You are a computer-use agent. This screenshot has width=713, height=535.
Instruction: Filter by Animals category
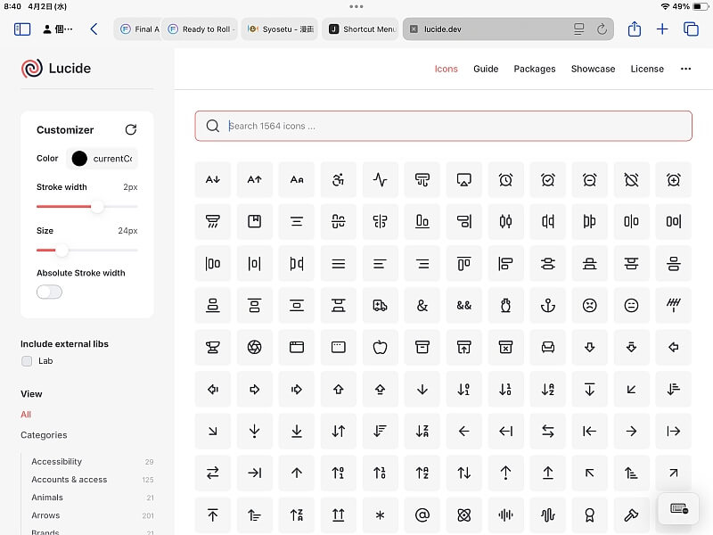47,498
